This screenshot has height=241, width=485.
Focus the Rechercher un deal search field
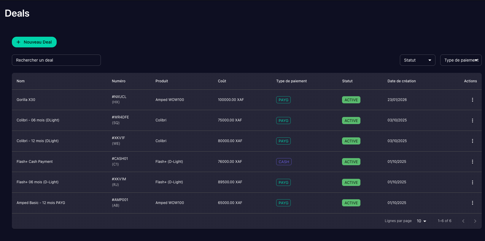point(56,60)
